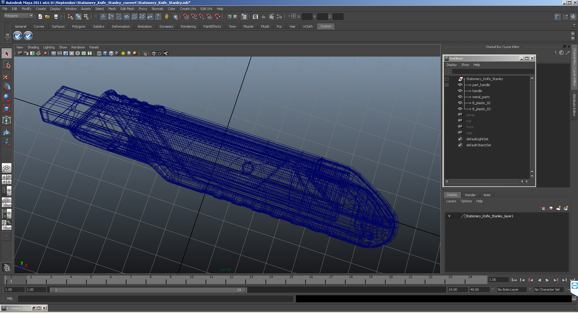Viewport: 578px width, 313px height.
Task: Create a new empty display layer
Action: coord(558,208)
